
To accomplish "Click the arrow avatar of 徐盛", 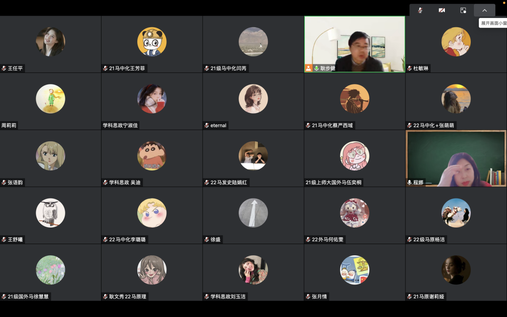I will [253, 213].
